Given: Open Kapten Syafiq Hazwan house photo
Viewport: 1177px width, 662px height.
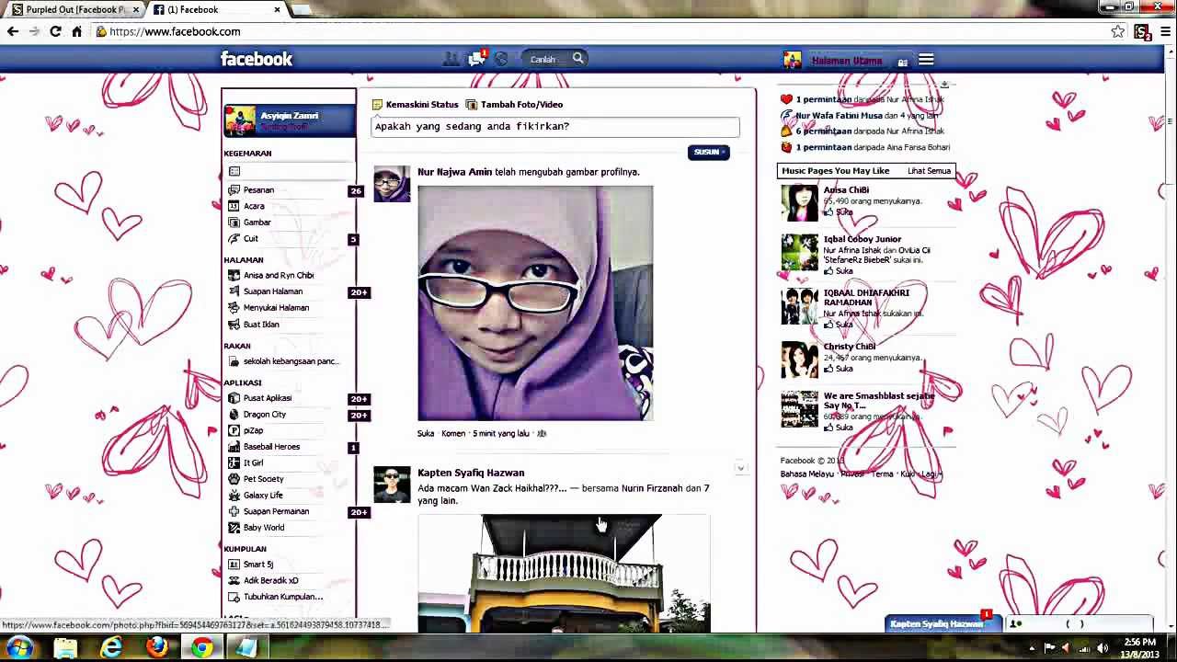Looking at the screenshot, I should coord(564,573).
